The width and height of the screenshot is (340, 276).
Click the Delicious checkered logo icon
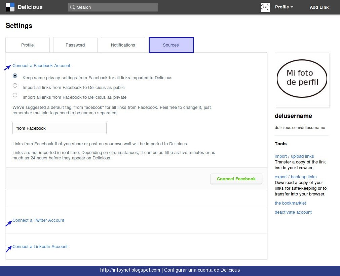10,7
